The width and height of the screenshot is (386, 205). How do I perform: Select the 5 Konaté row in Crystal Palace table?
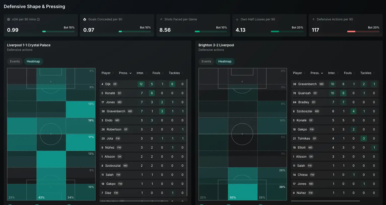tap(143, 93)
